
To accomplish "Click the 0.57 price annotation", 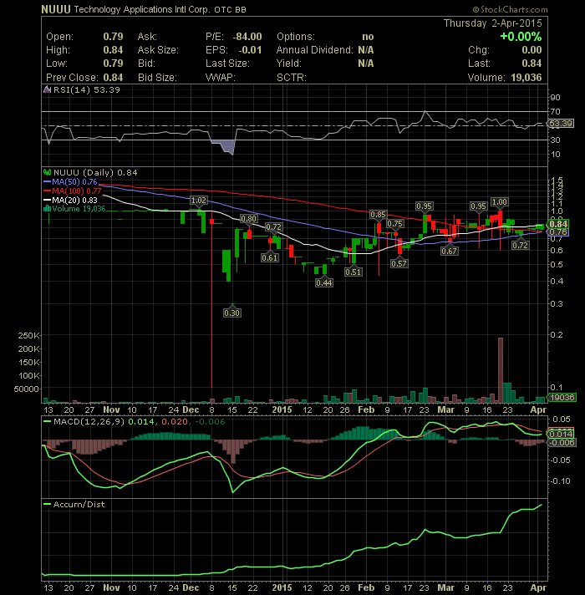I will (399, 264).
